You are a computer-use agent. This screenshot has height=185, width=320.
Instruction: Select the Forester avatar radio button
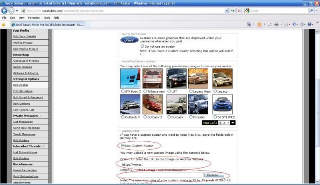[x=191, y=117]
